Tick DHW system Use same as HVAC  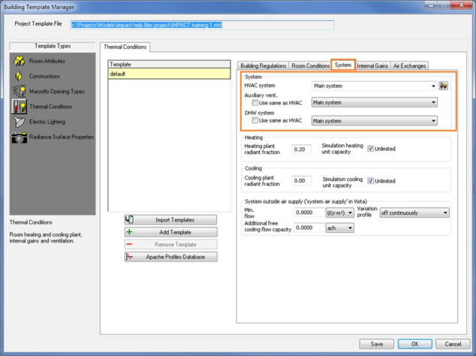point(255,121)
